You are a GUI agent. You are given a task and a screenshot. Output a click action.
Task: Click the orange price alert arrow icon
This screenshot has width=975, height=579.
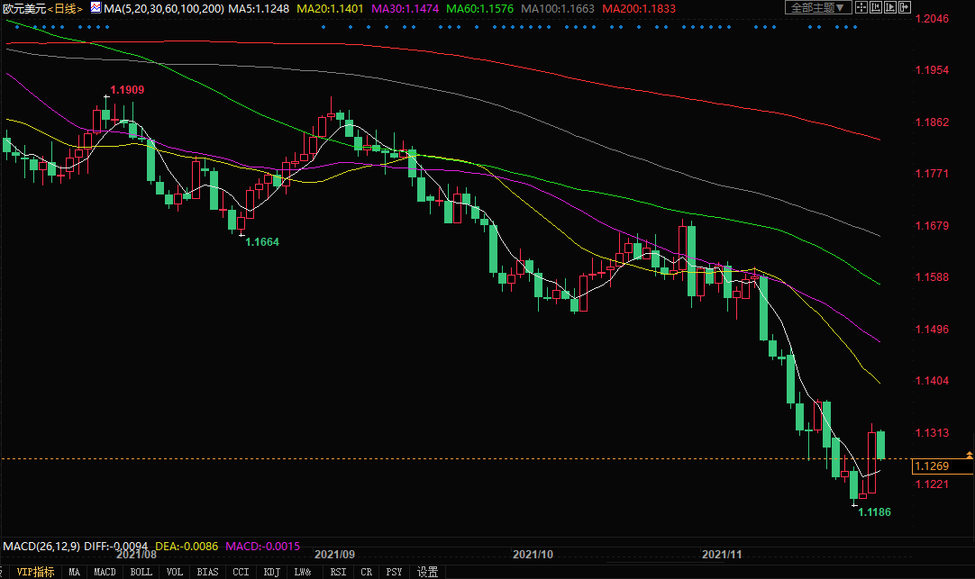[x=968, y=456]
